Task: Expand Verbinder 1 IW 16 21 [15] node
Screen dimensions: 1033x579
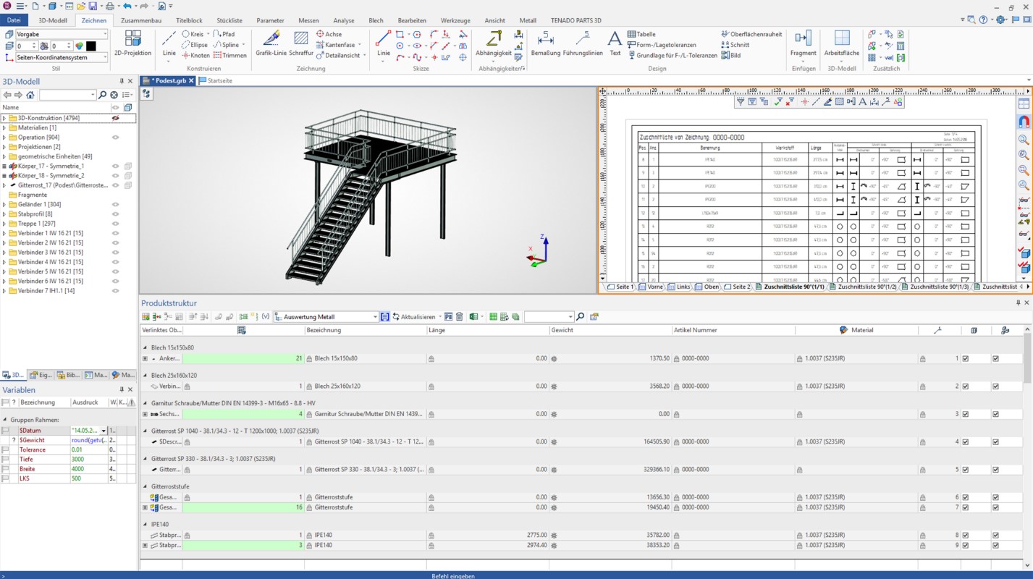Action: (4, 233)
